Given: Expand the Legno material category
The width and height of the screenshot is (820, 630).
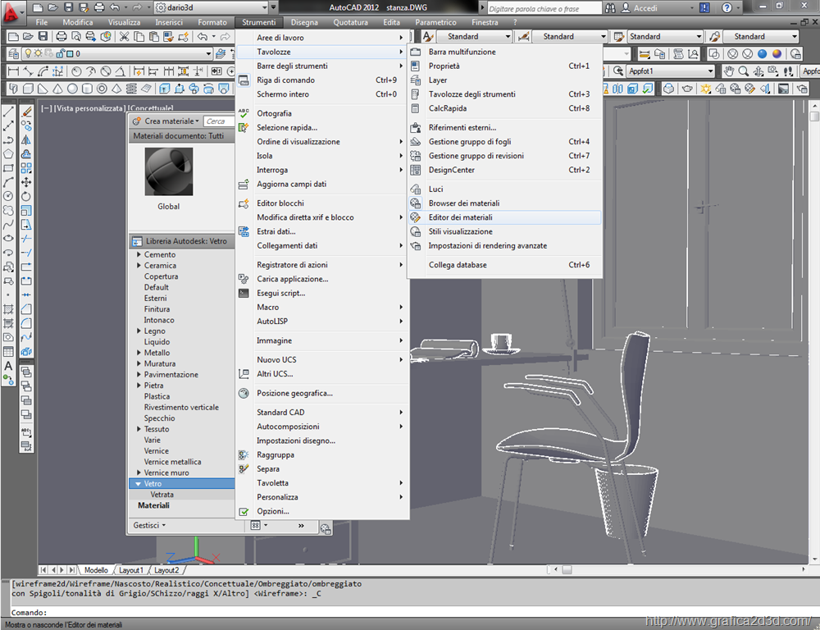Looking at the screenshot, I should click(x=139, y=331).
